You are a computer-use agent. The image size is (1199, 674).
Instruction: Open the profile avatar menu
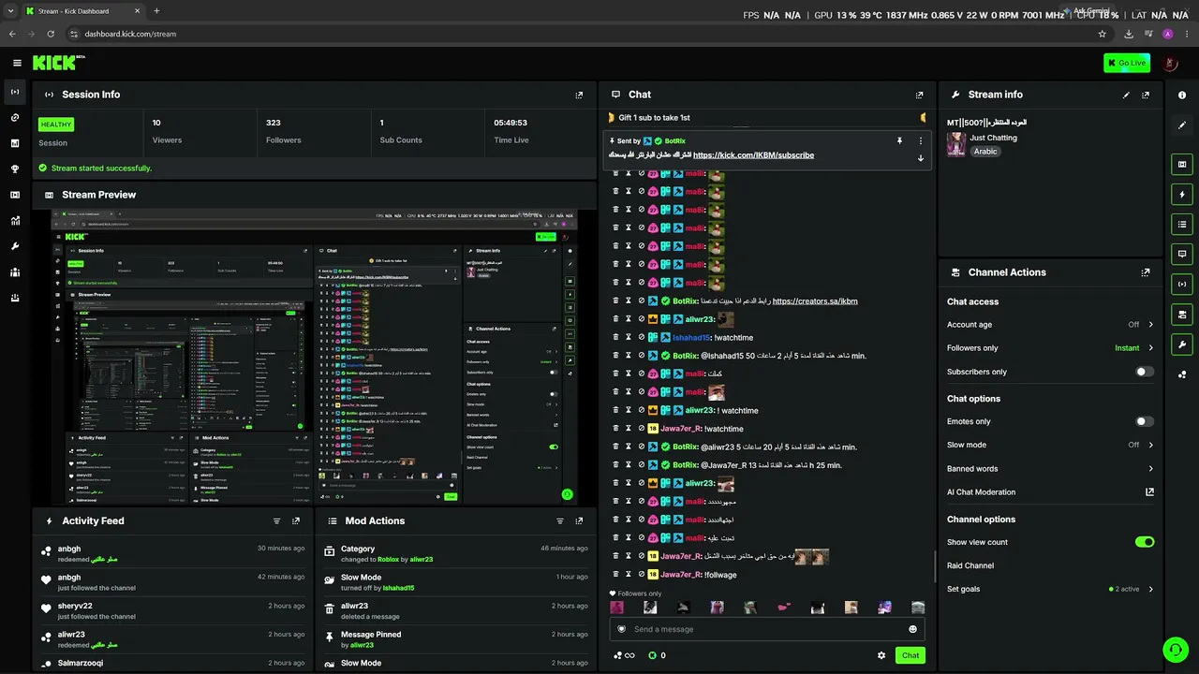pyautogui.click(x=1170, y=63)
